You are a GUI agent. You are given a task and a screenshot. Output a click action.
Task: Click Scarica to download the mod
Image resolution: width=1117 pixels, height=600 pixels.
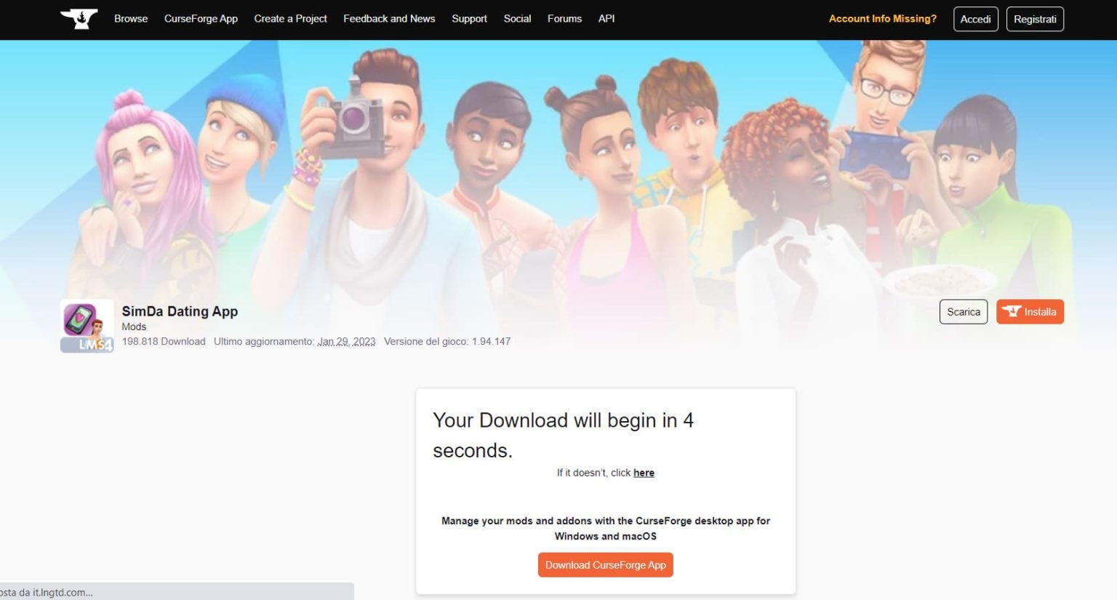coord(964,311)
